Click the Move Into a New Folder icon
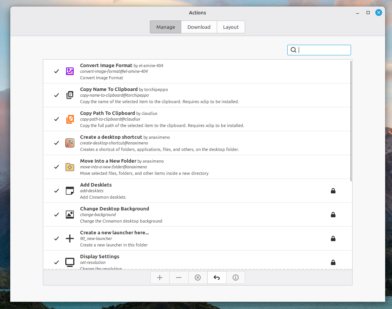This screenshot has width=392, height=309. (69, 167)
